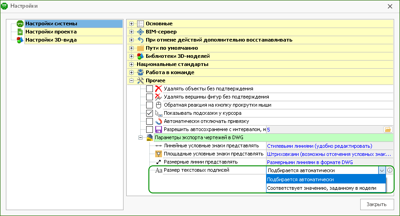Open Настройки проекта section

pyautogui.click(x=73, y=32)
